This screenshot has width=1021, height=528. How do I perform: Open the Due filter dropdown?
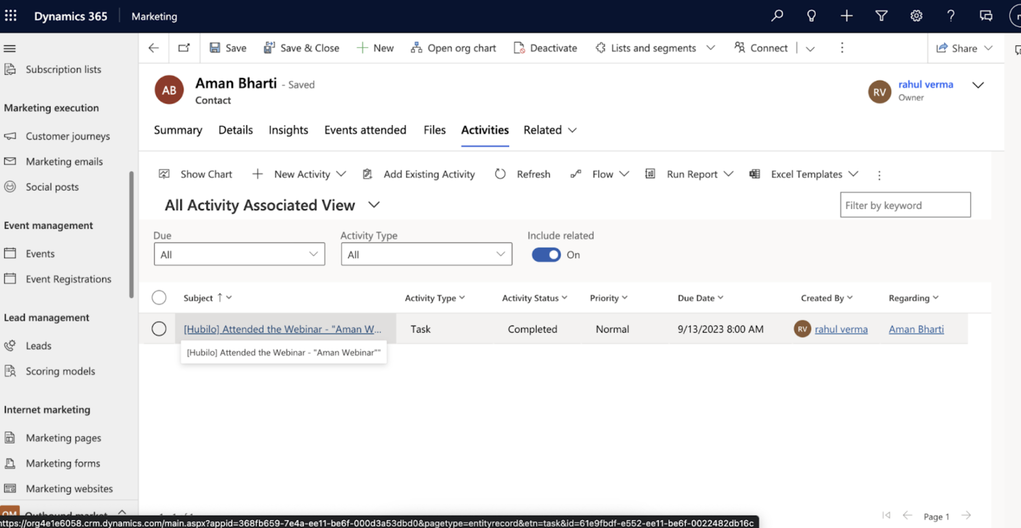(239, 254)
